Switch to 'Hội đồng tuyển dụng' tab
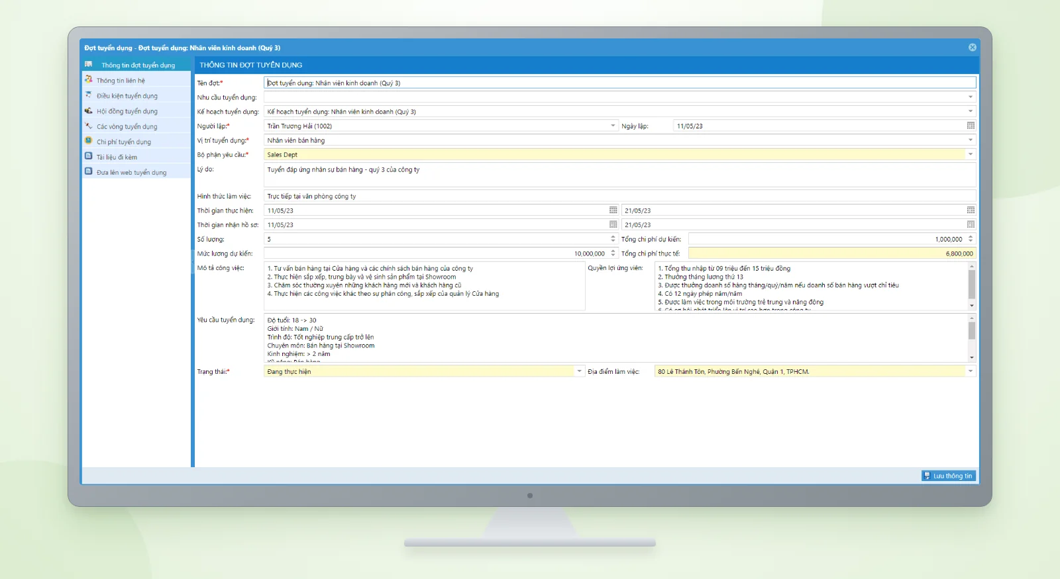Screen dimensions: 1060x579 (136, 111)
